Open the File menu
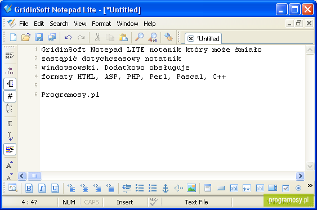This screenshot has width=317, height=210. click(24, 24)
